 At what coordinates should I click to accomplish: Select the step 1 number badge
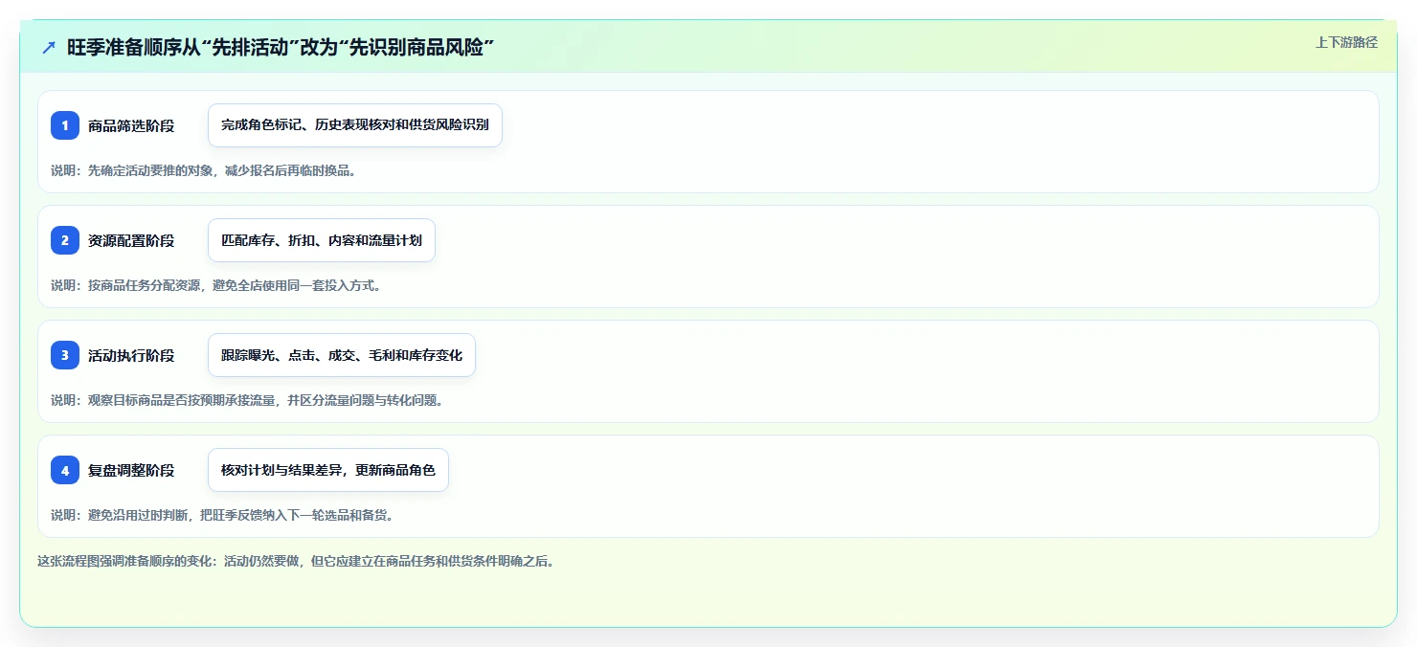coord(65,125)
